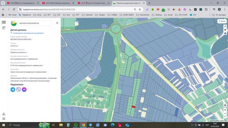Open the feedback chat icon in sidebar

[x=4, y=119]
